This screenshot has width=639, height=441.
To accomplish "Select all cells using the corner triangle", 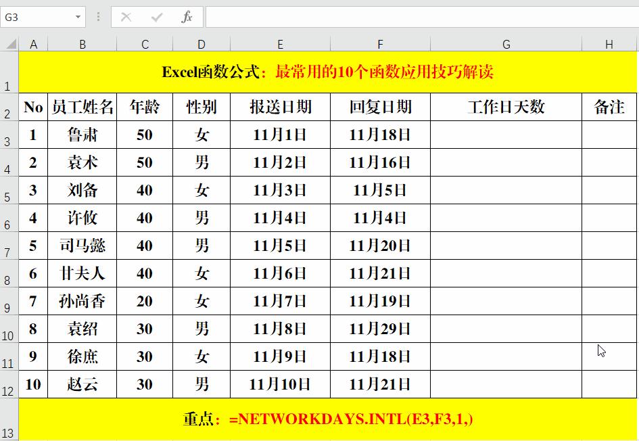I will click(9, 43).
